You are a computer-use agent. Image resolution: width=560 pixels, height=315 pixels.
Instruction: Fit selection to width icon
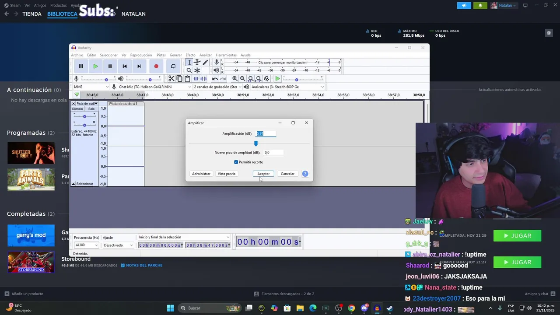[x=251, y=79]
